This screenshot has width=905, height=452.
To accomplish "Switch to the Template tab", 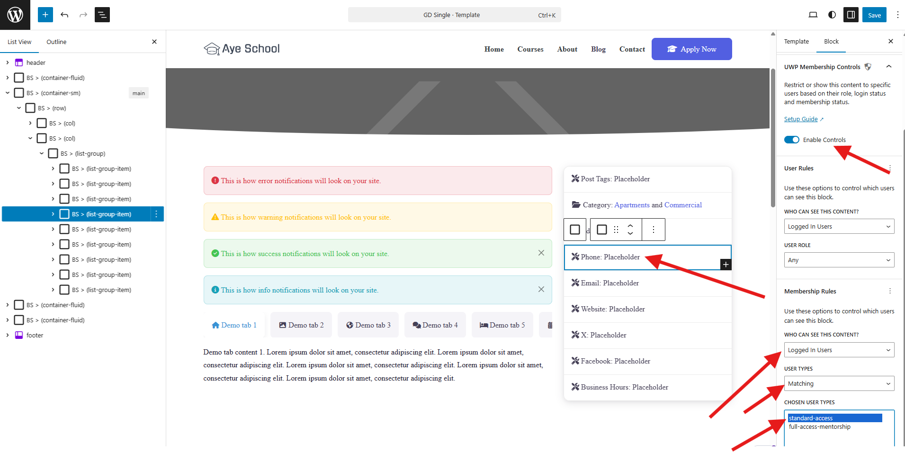I will [x=797, y=41].
